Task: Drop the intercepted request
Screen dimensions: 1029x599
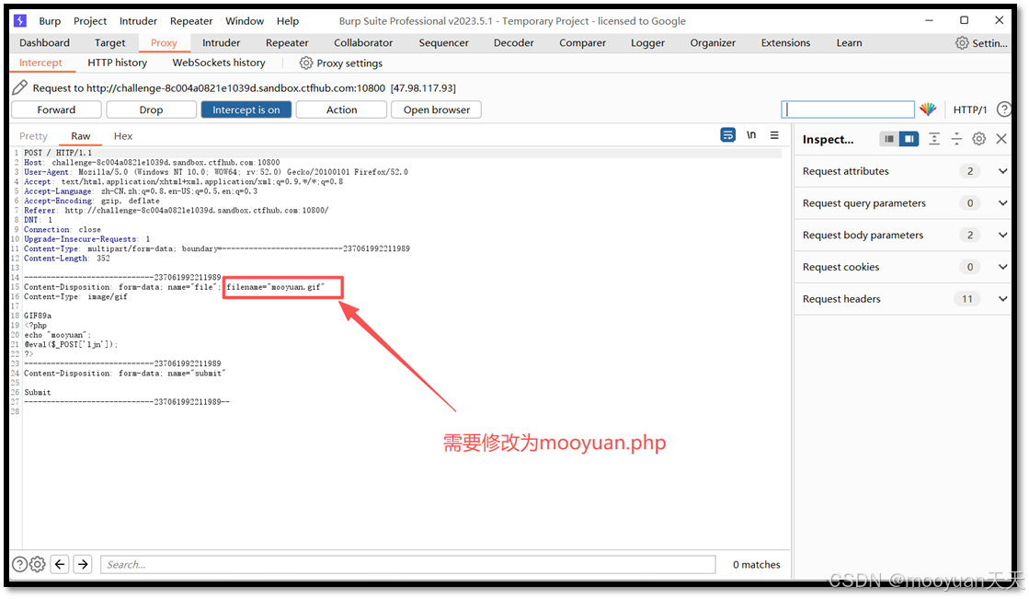Action: click(151, 109)
